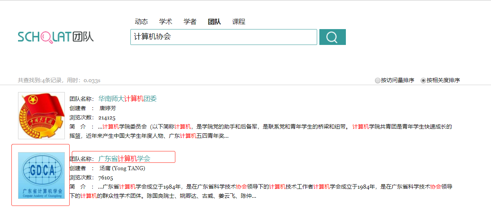Go to the 学者 tab
This screenshot has width=491, height=207.
(190, 22)
